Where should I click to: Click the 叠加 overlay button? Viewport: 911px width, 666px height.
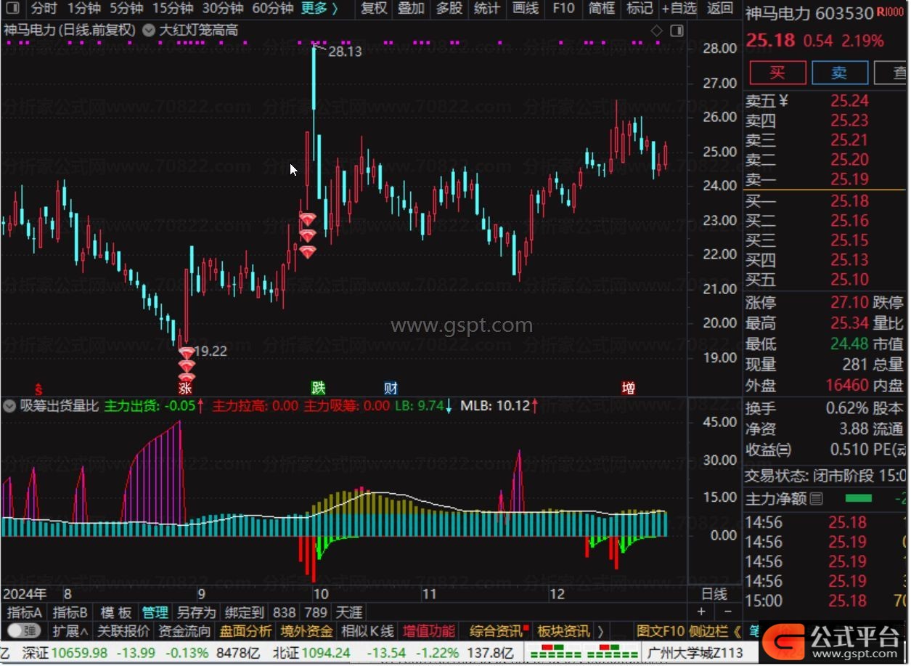point(412,9)
